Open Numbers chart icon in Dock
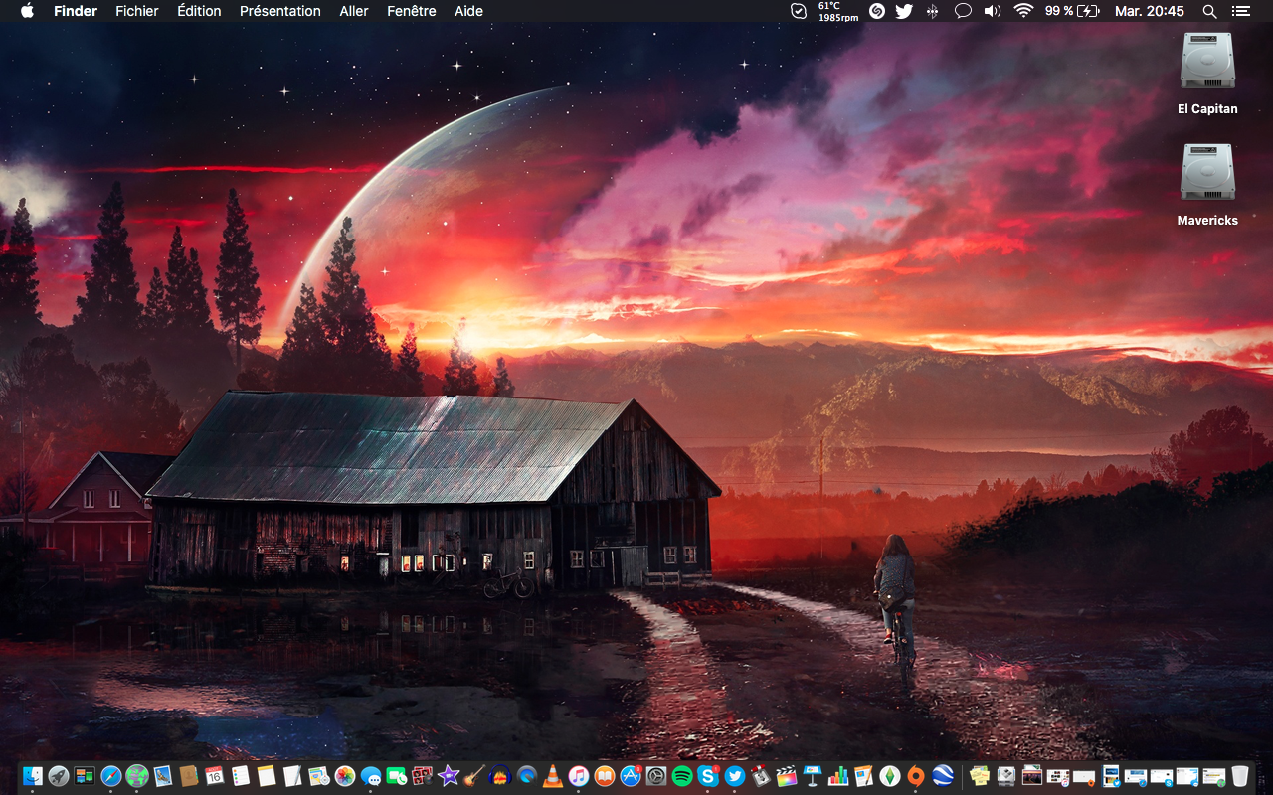1273x795 pixels. pos(838,776)
